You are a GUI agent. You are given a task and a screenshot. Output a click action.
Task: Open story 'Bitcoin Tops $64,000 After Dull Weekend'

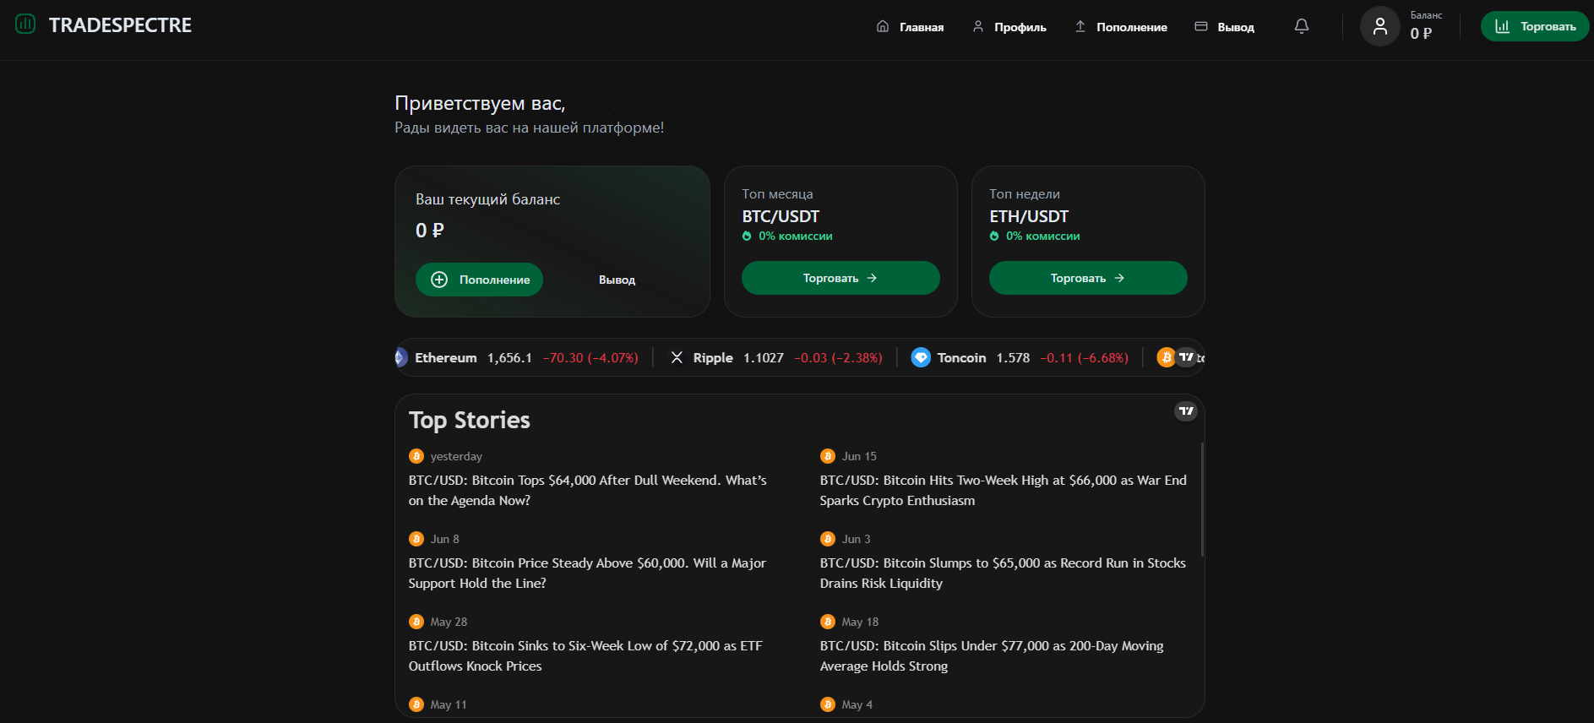588,490
